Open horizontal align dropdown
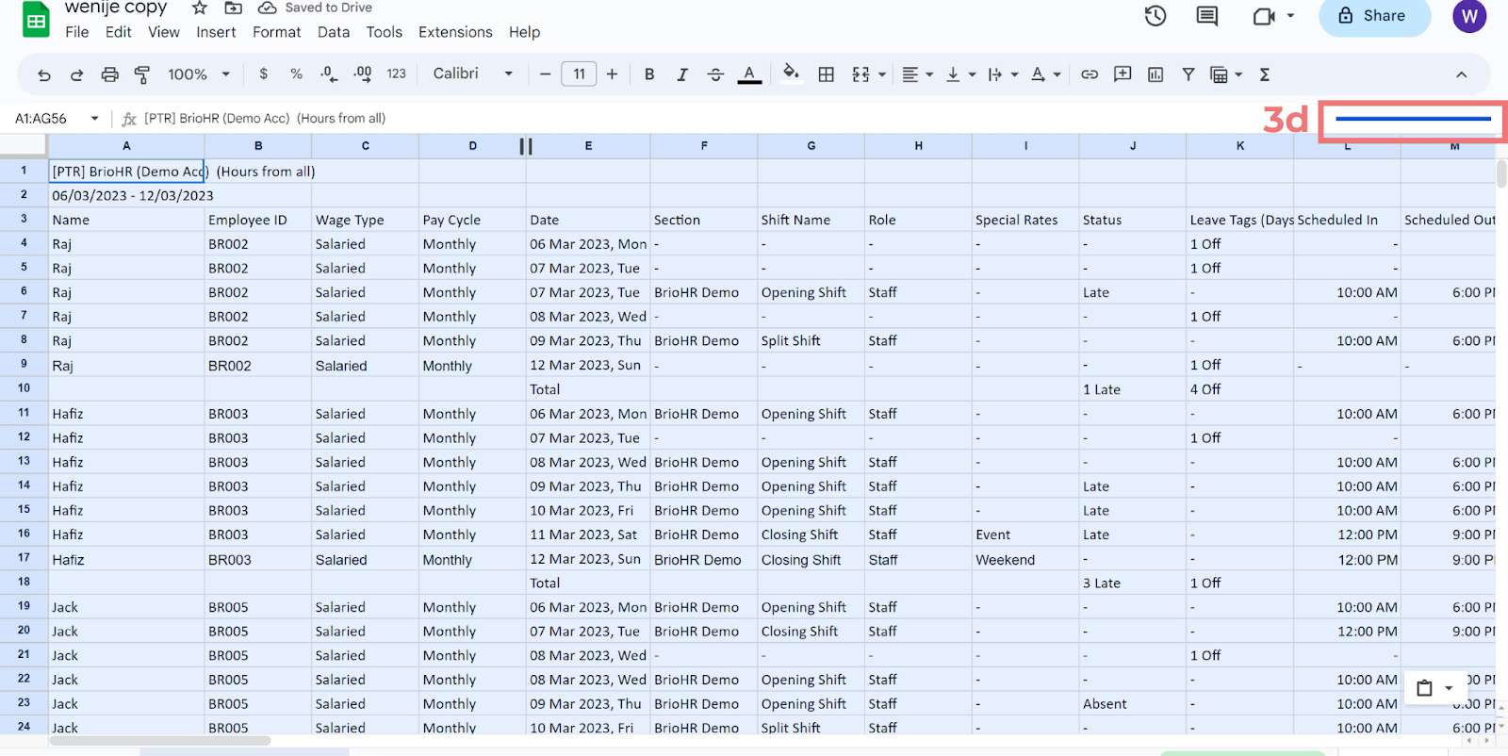Screen dimensions: 1508x756 click(916, 74)
